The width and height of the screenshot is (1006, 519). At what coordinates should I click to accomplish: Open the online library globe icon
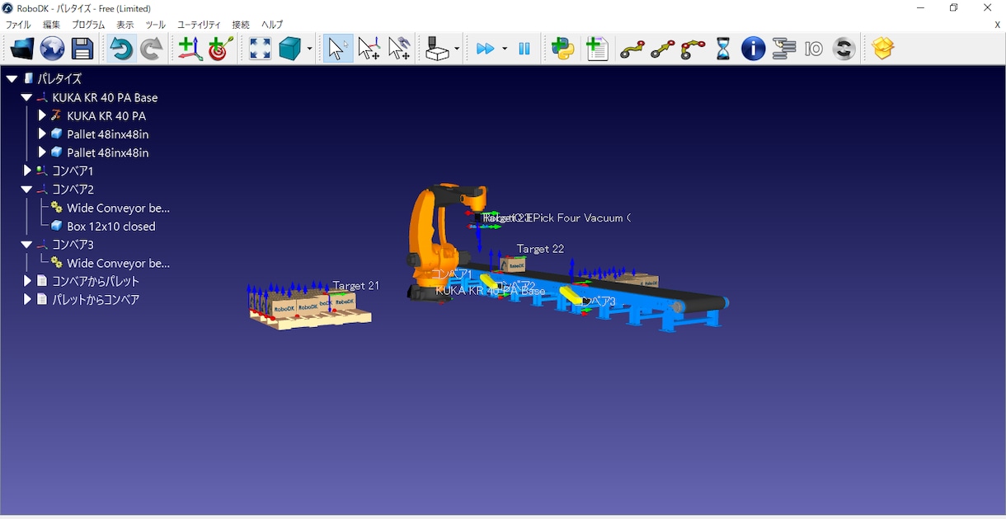[x=52, y=49]
